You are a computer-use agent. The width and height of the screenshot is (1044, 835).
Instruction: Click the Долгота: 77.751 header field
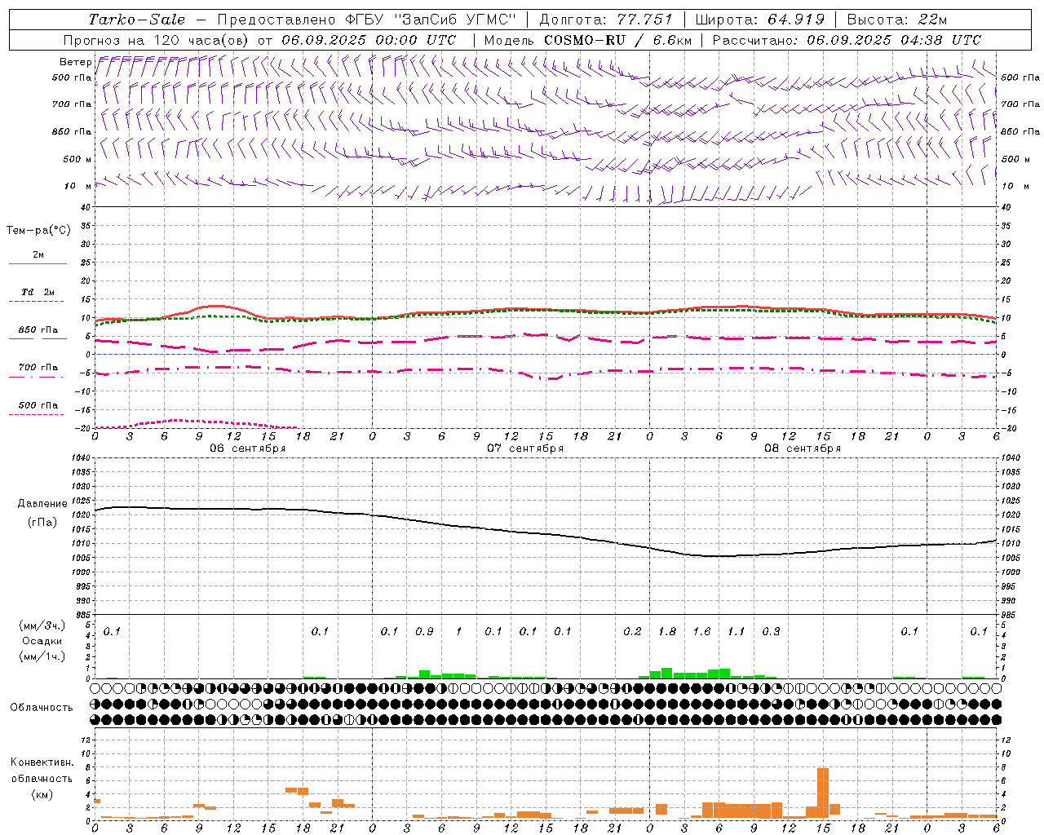point(606,20)
